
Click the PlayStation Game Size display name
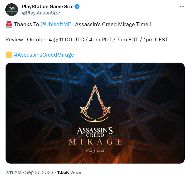tap(48, 7)
